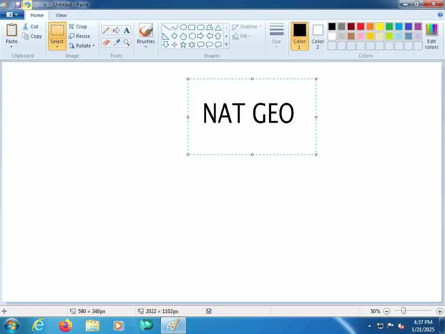This screenshot has height=334, width=445.
Task: Choose the Rounded rectangle shape
Action: (201, 27)
